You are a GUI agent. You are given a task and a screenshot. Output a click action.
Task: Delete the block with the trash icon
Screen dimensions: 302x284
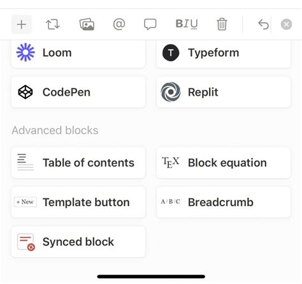tap(222, 24)
